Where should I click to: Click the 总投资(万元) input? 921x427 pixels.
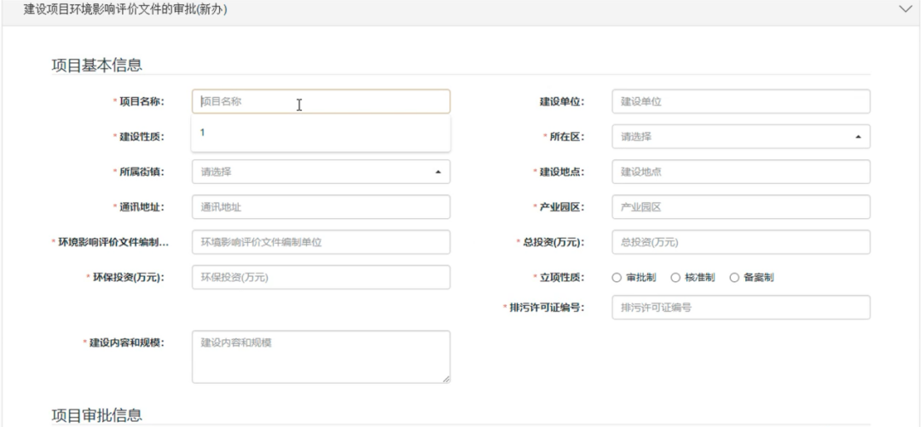tap(740, 242)
